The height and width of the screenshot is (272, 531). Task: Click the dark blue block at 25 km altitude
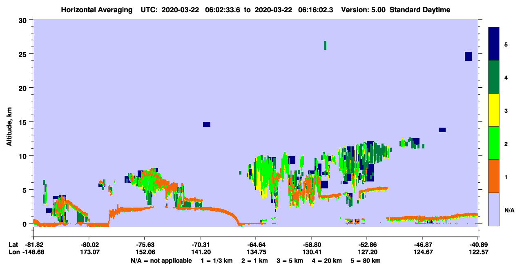(x=468, y=56)
